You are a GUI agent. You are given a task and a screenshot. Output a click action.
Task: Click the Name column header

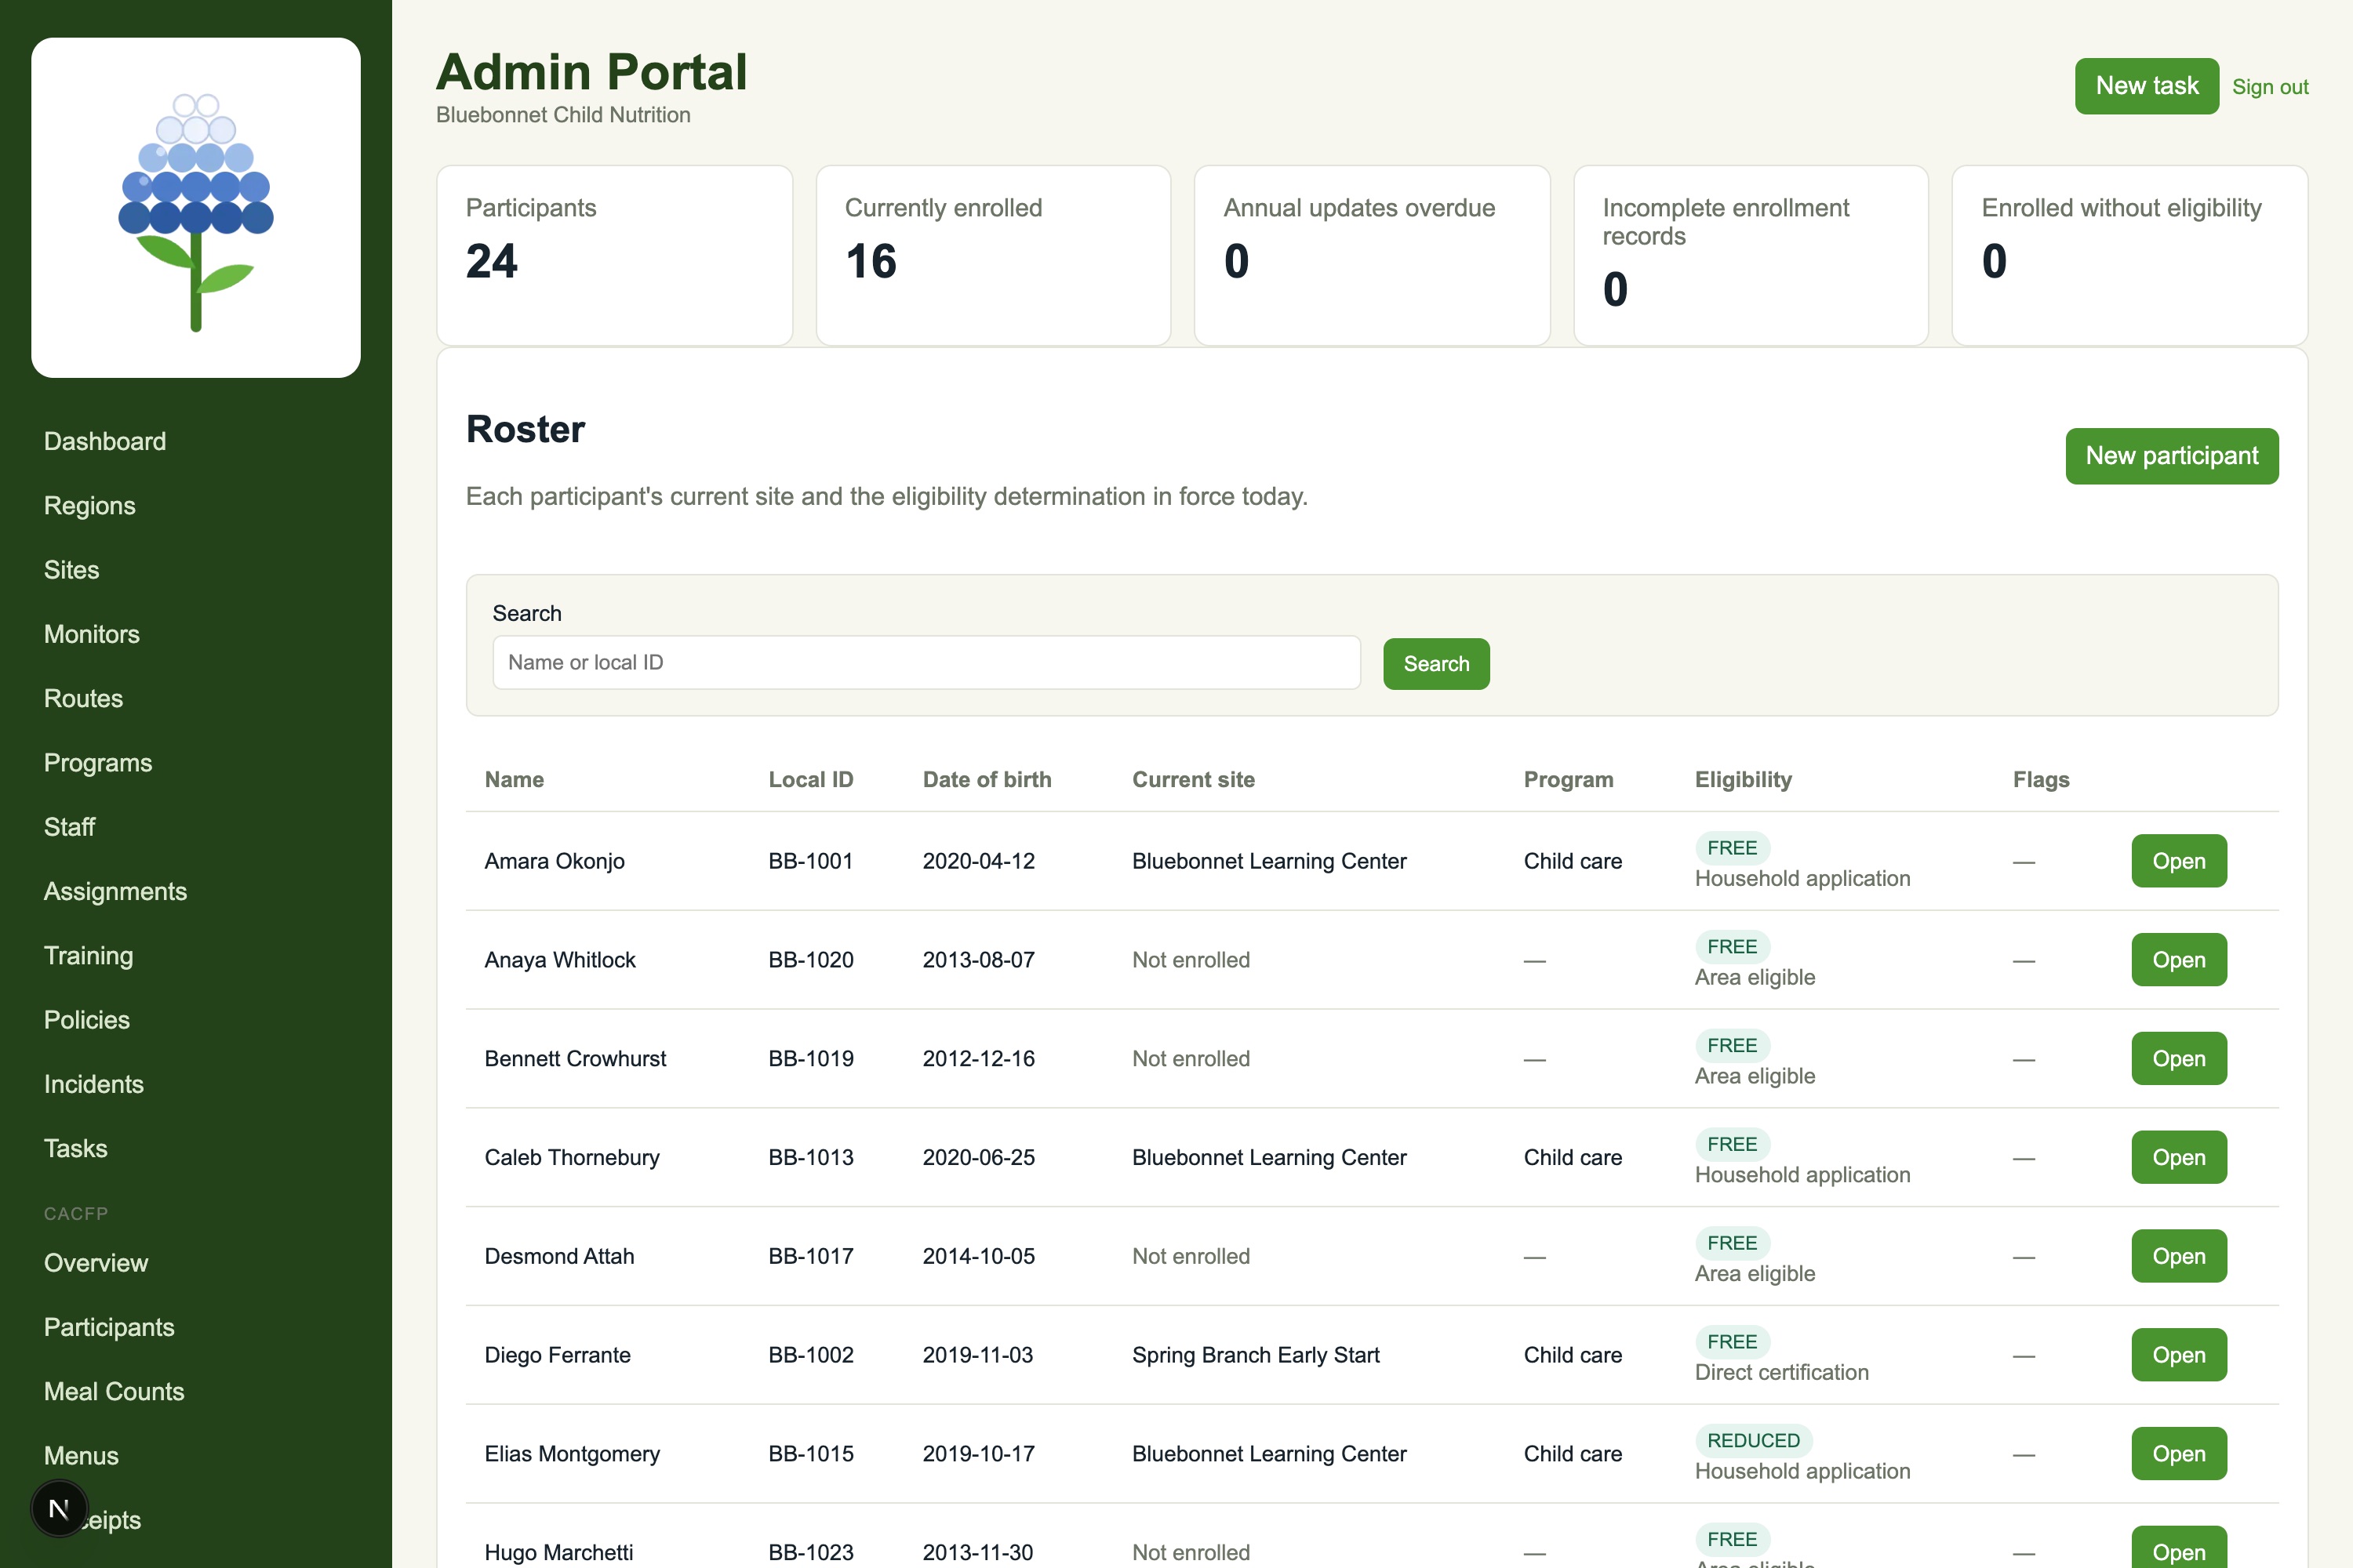tap(515, 780)
